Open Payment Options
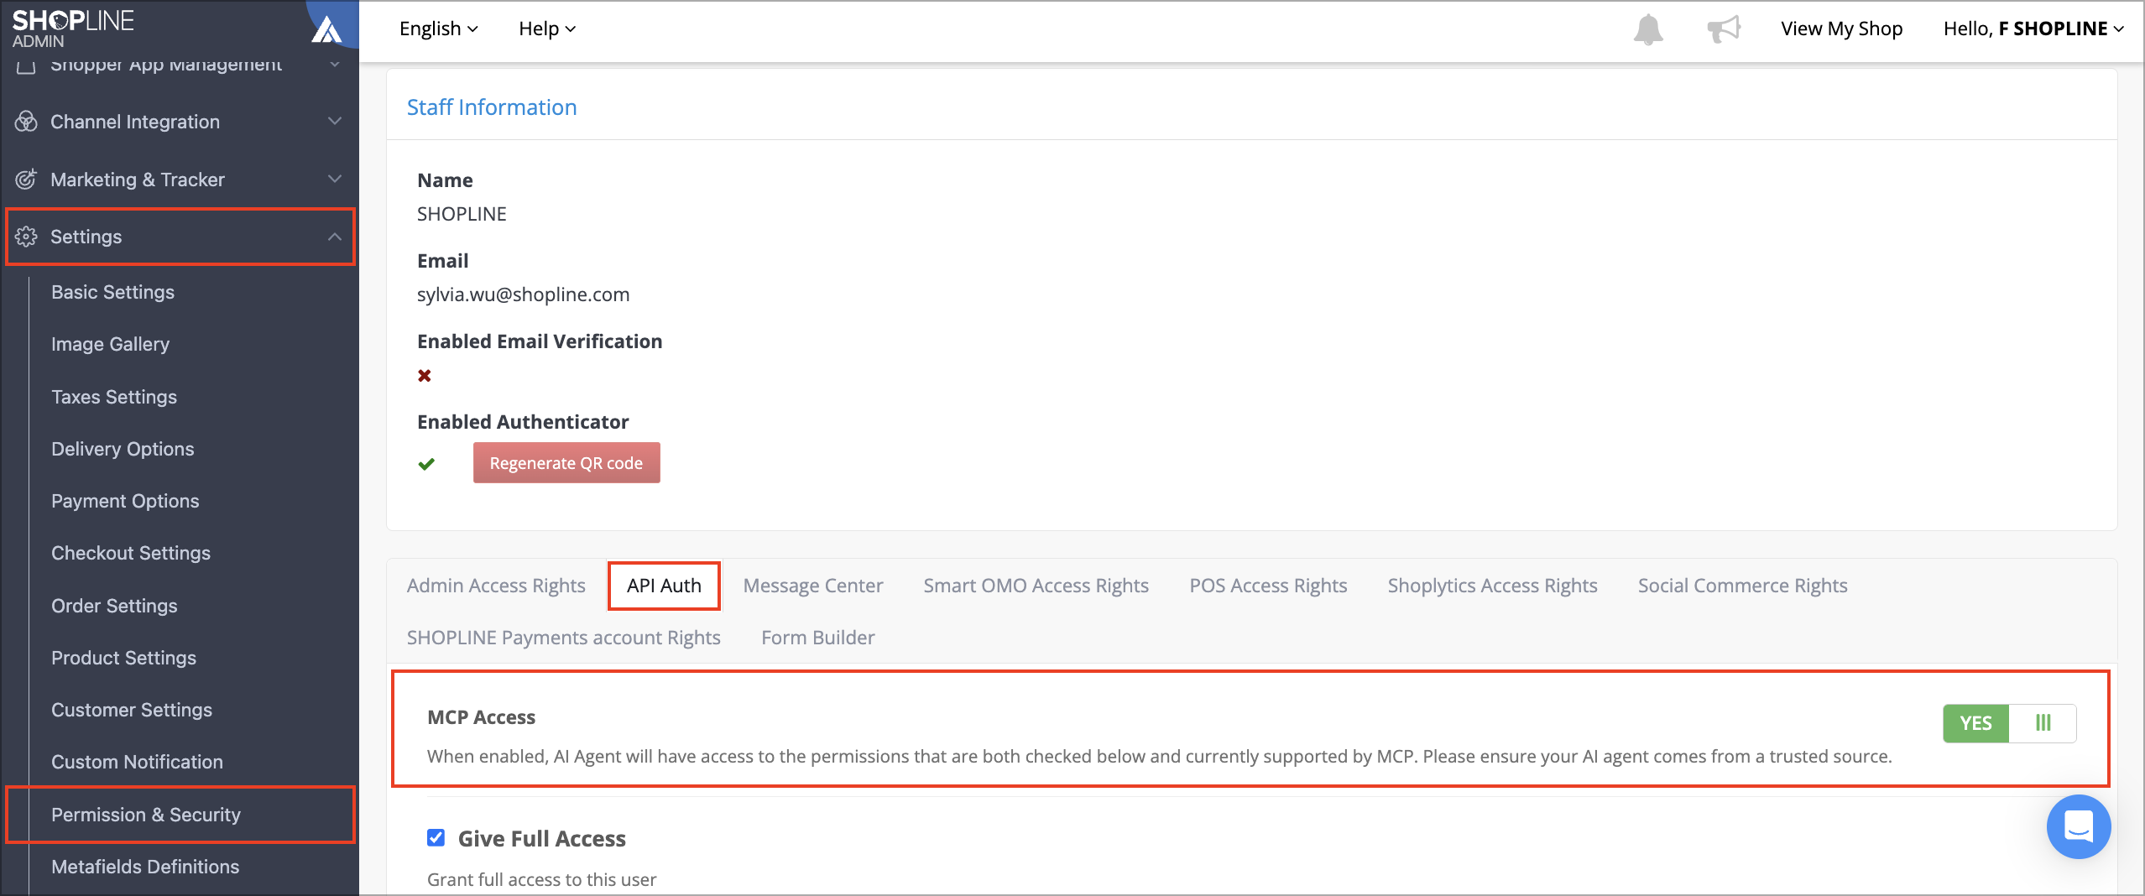Viewport: 2145px width, 896px height. pyautogui.click(x=125, y=501)
